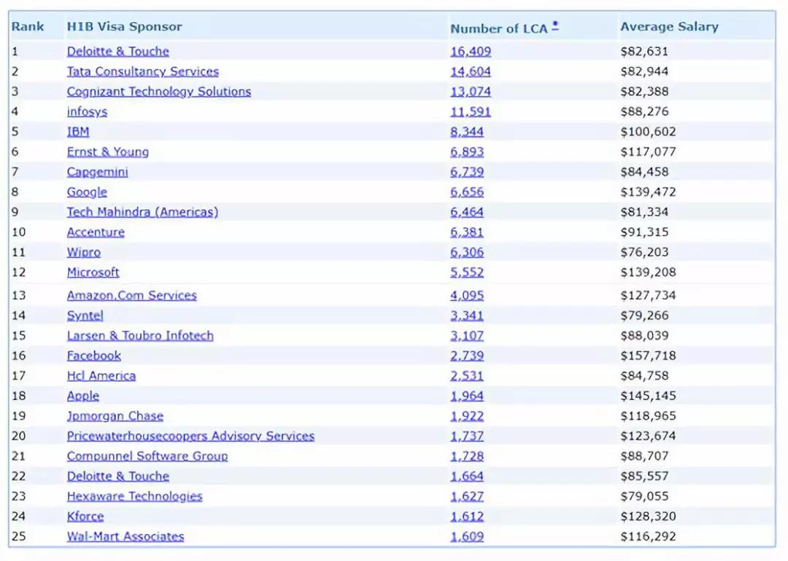Select the $145,145 average salary cell
The height and width of the screenshot is (561, 788).
[x=648, y=396]
